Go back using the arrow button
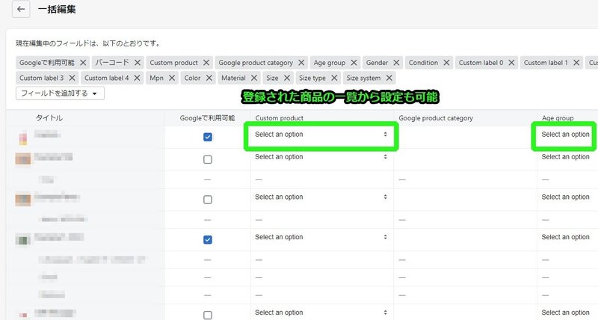 coord(21,9)
